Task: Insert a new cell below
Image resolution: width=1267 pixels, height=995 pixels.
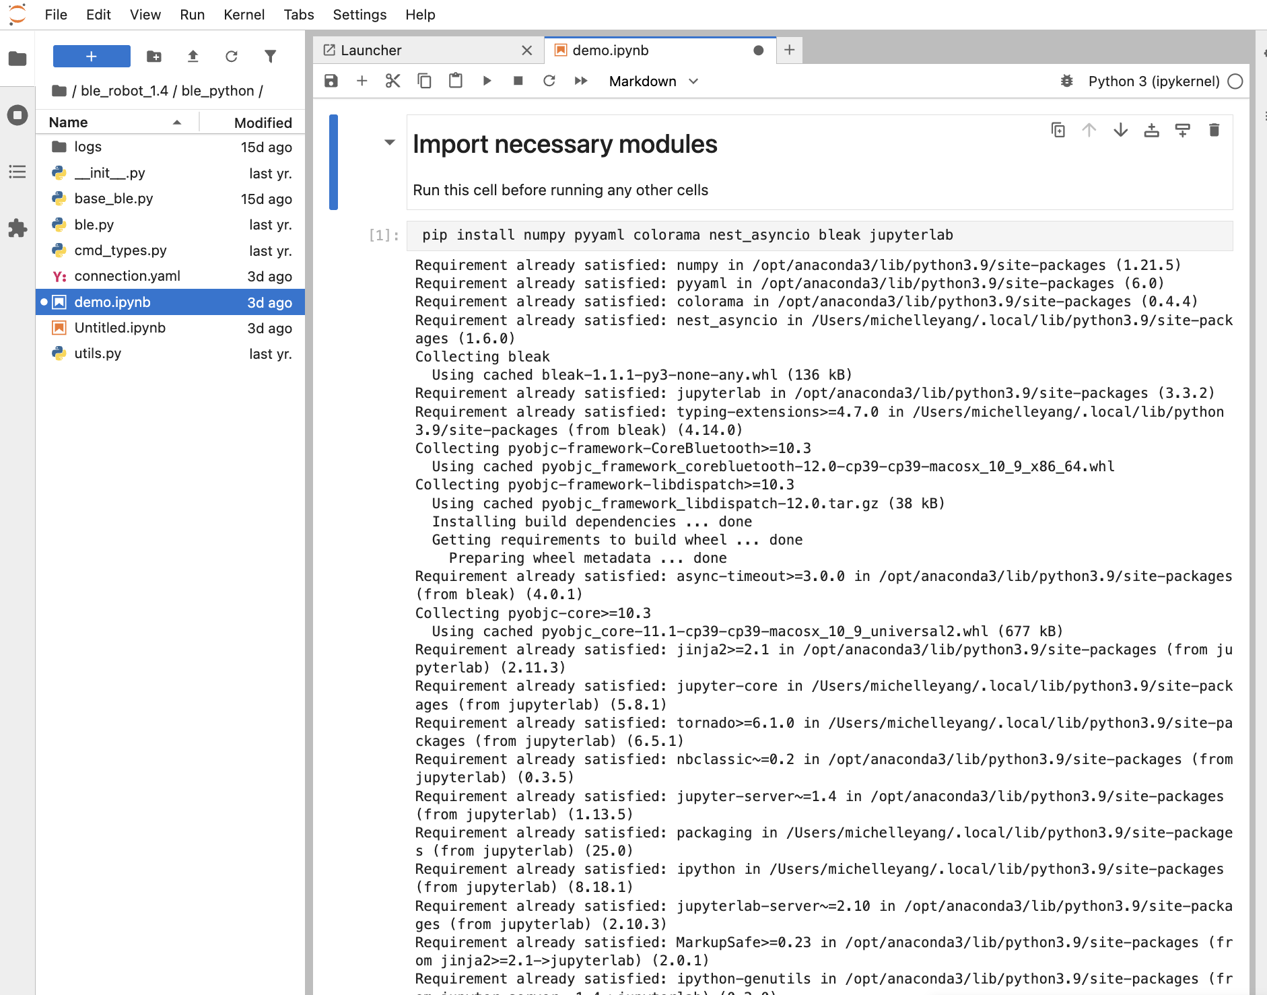Action: (x=362, y=81)
